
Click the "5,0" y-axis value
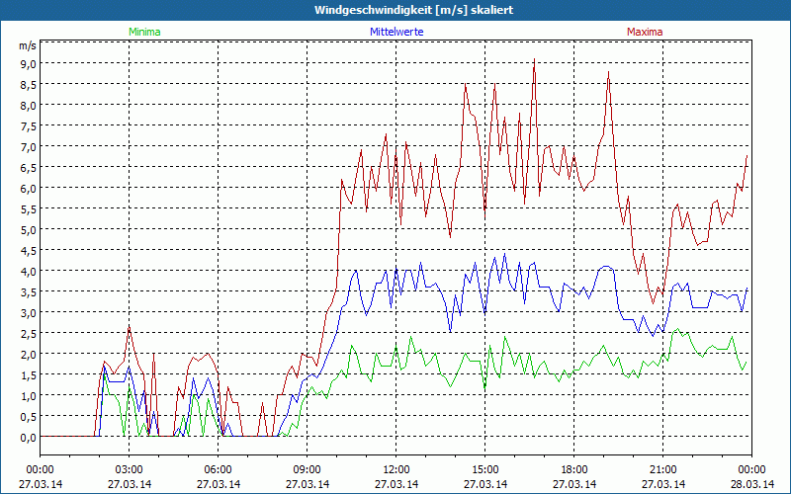coord(29,230)
